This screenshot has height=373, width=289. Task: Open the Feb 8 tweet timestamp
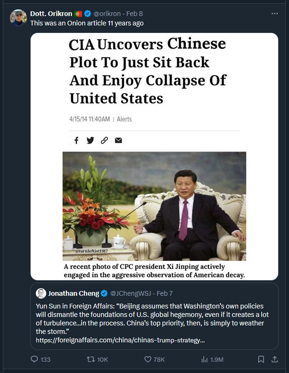pyautogui.click(x=134, y=14)
